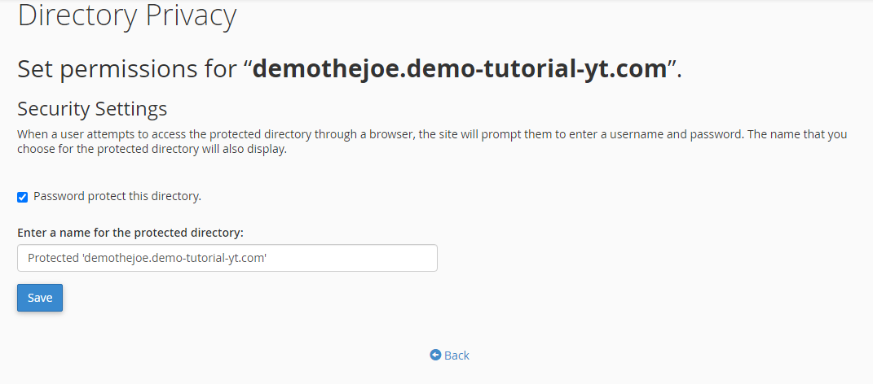
Task: Uncheck the password protect checkbox
Action: click(x=23, y=197)
